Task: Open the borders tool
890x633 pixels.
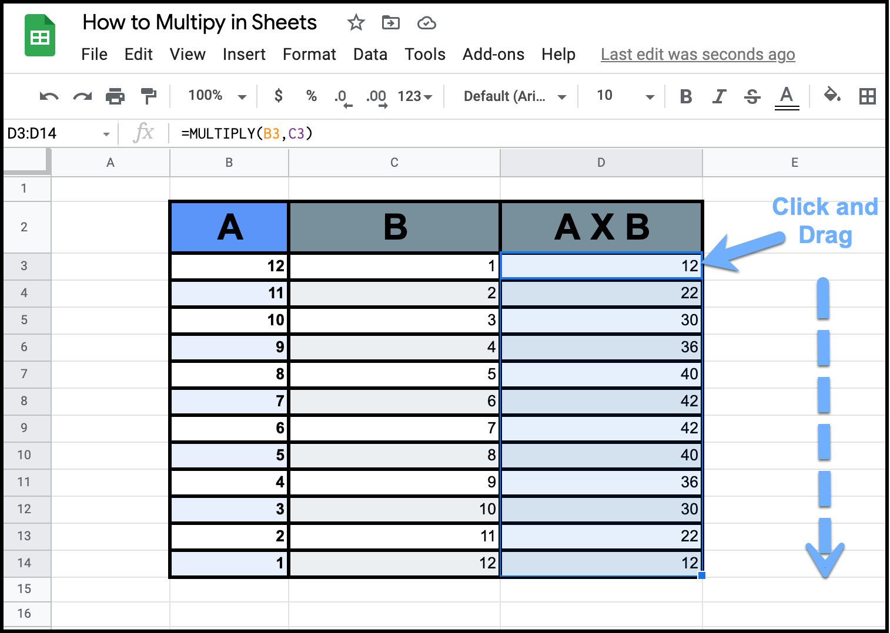Action: pyautogui.click(x=868, y=96)
